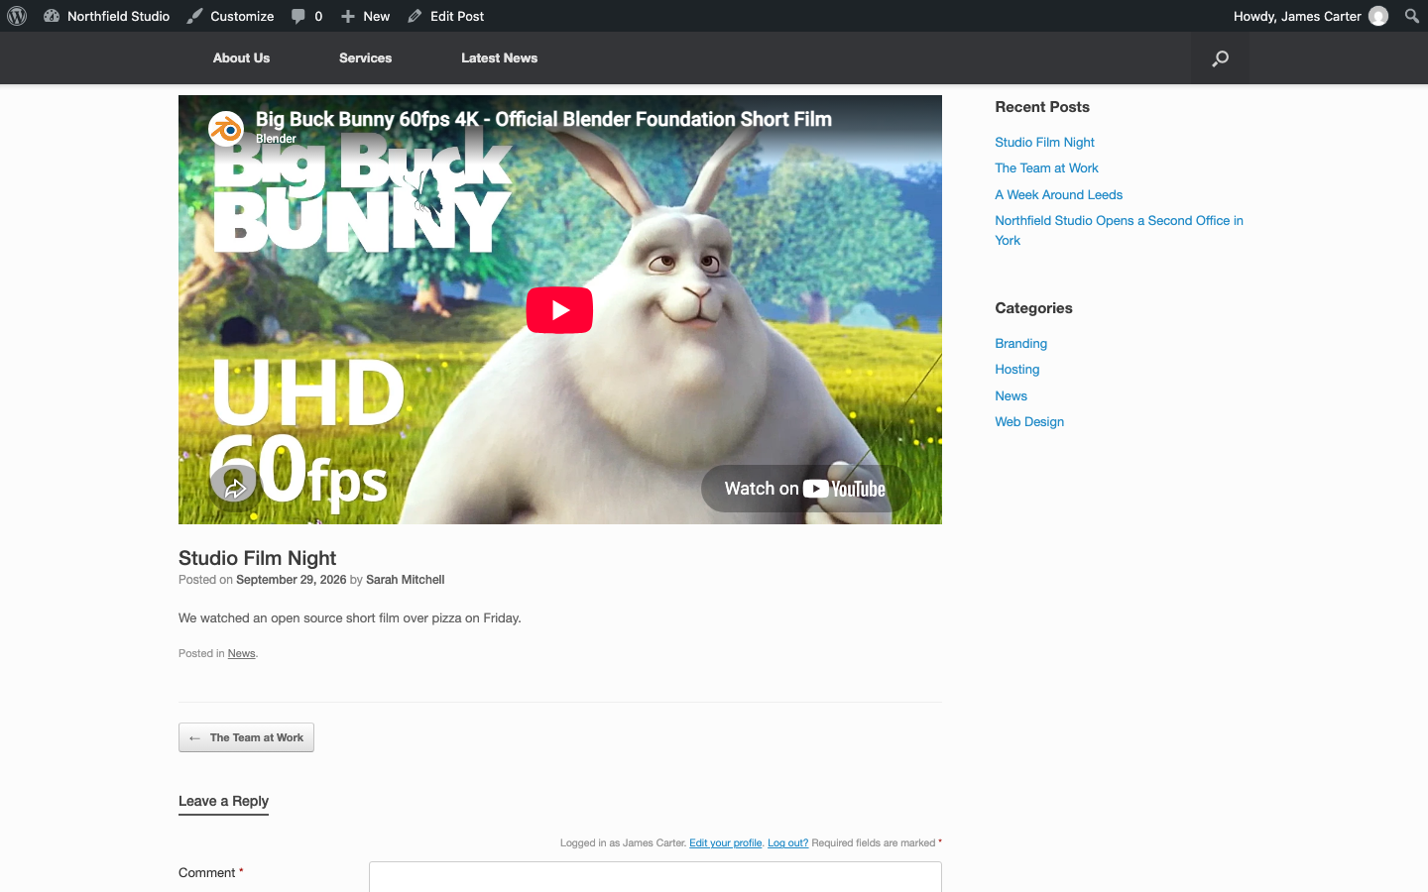1428x892 pixels.
Task: Click the Recent Posts widget heading
Action: tap(1042, 107)
